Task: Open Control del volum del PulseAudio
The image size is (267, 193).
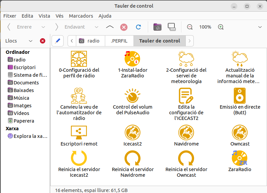Action: point(133,96)
